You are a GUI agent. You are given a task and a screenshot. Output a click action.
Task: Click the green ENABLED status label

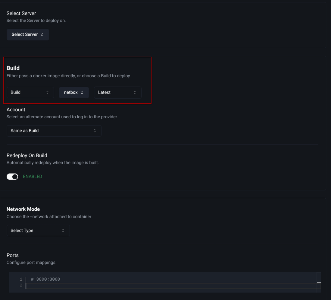tap(33, 177)
